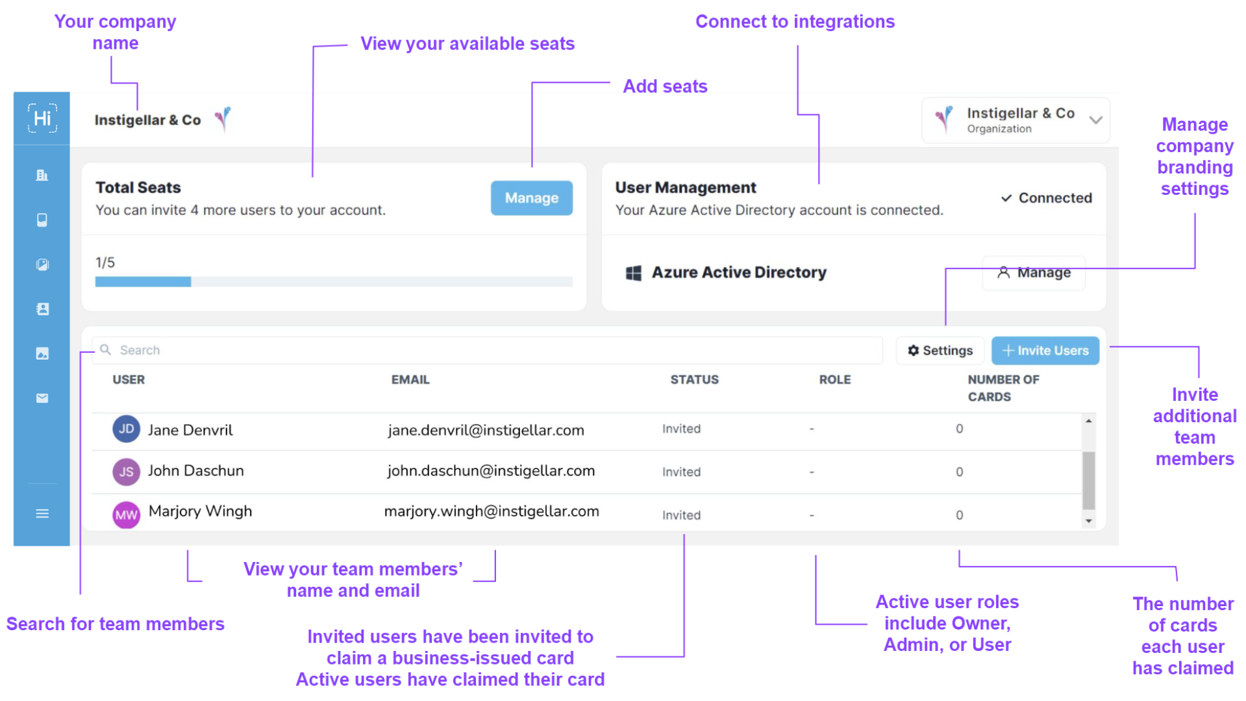Screen dimensions: 1246x701
Task: Open the image gallery icon in sidebar
Action: 42,353
